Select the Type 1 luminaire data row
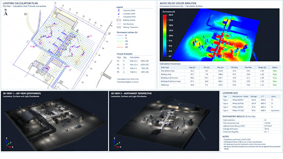The image size is (283, 159). tap(252, 100)
